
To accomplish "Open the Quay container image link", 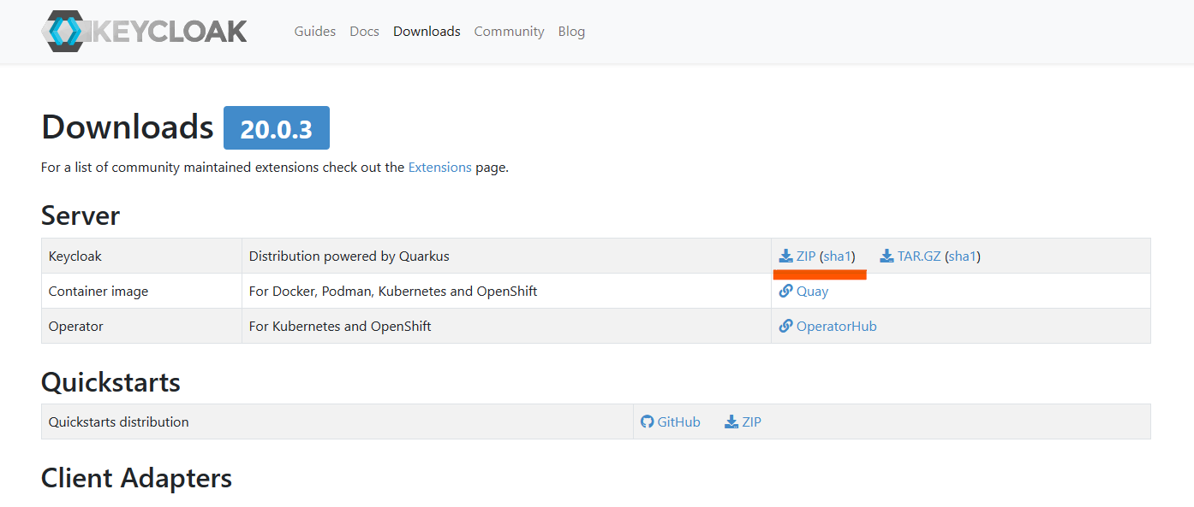I will (812, 292).
